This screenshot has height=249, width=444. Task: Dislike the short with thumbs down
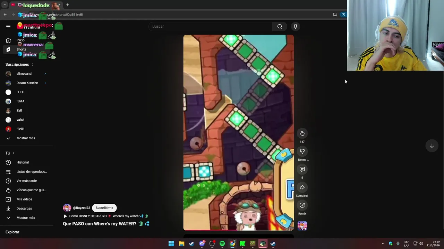pos(302,151)
